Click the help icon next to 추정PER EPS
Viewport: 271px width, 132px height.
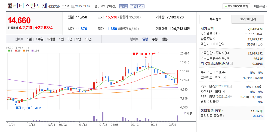[x=223, y=91]
